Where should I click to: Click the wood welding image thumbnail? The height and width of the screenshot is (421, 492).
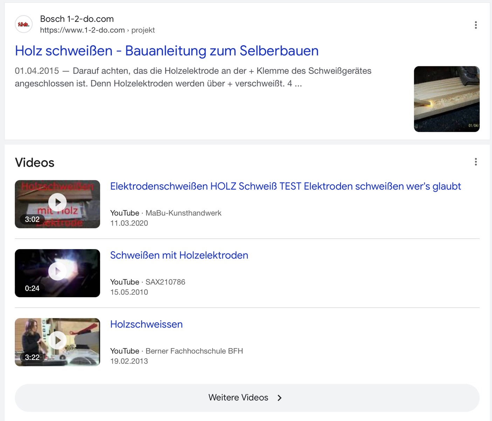(446, 99)
